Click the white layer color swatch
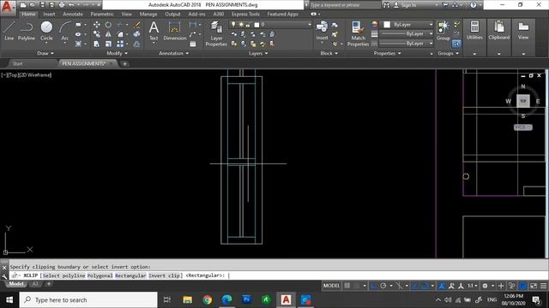The height and width of the screenshot is (308, 549). (256, 25)
